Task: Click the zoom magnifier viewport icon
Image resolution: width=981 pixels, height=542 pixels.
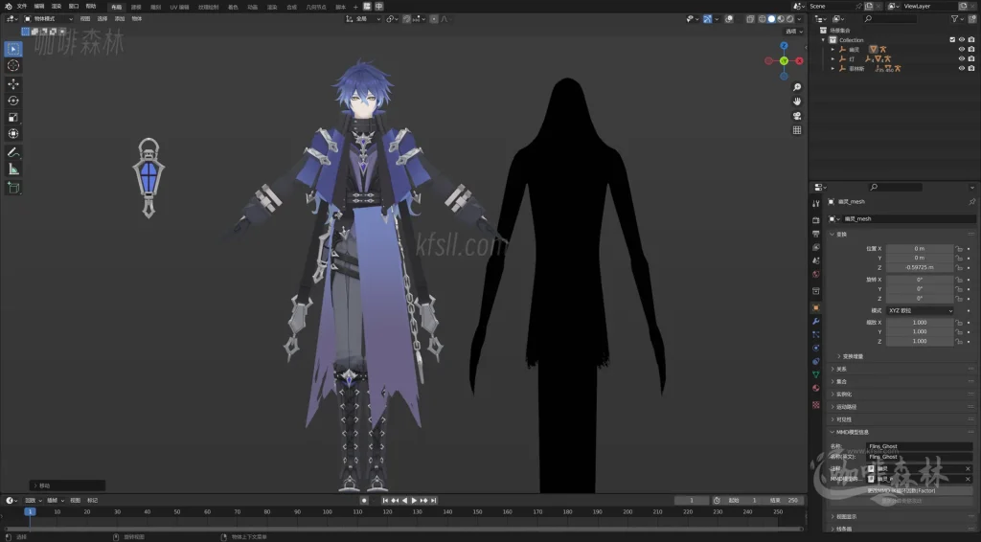Action: (797, 87)
